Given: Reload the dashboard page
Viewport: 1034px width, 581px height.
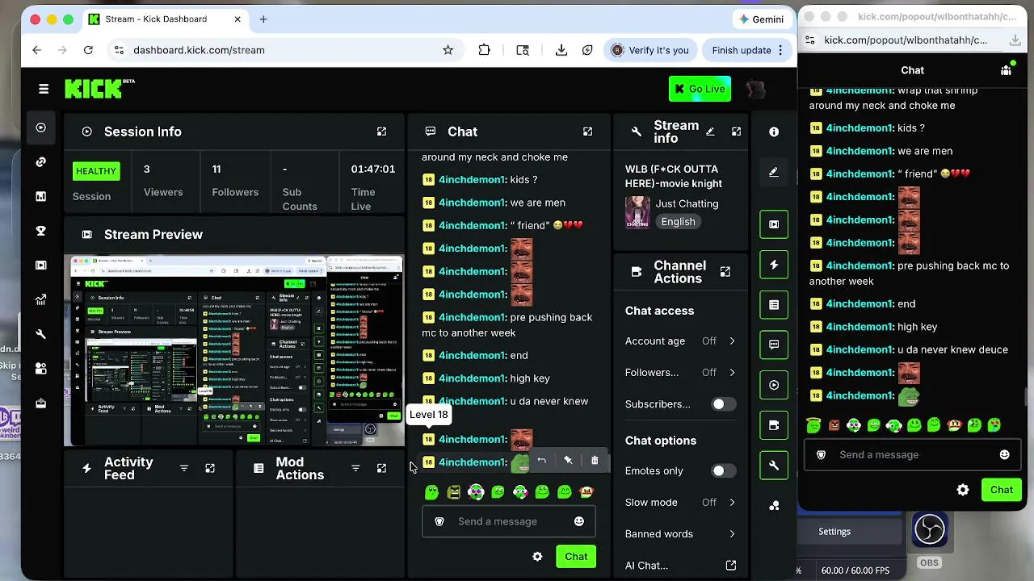Looking at the screenshot, I should pos(88,50).
